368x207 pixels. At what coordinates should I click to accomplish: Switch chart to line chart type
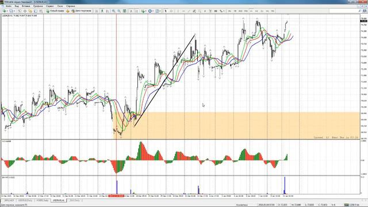pyautogui.click(x=108, y=11)
